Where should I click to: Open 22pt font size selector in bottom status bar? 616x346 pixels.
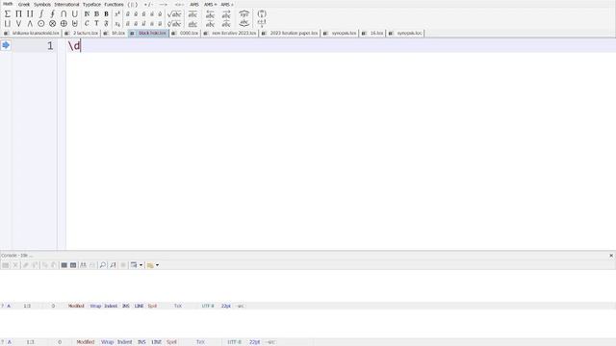[x=254, y=342]
